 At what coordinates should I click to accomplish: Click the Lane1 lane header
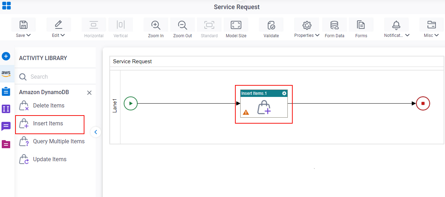tap(115, 107)
